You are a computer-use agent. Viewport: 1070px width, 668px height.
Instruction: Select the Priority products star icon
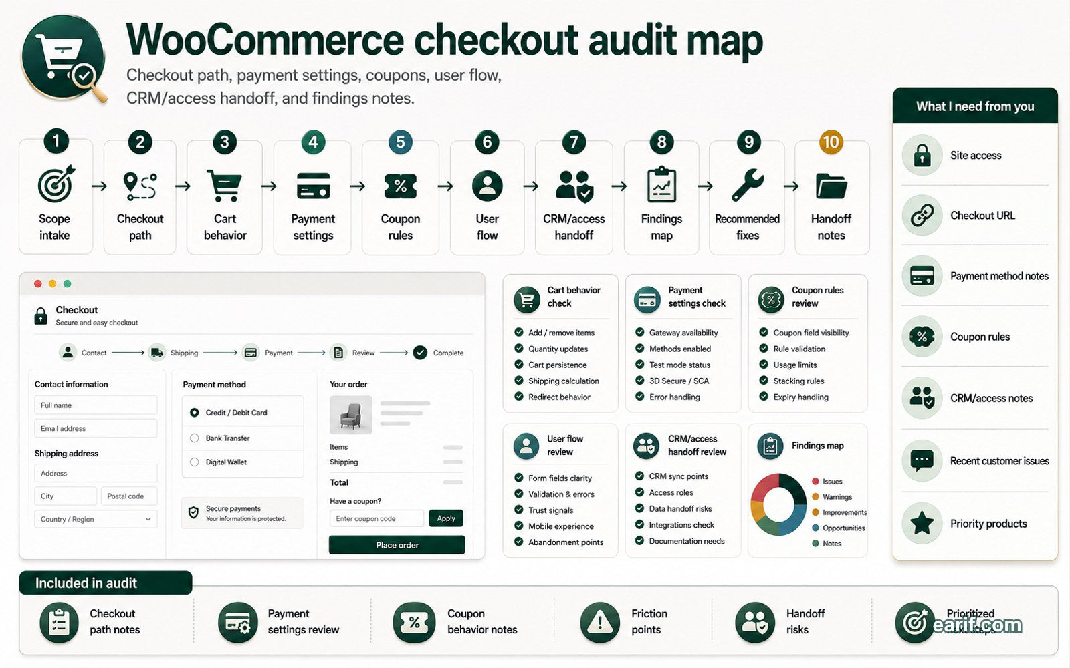(922, 523)
